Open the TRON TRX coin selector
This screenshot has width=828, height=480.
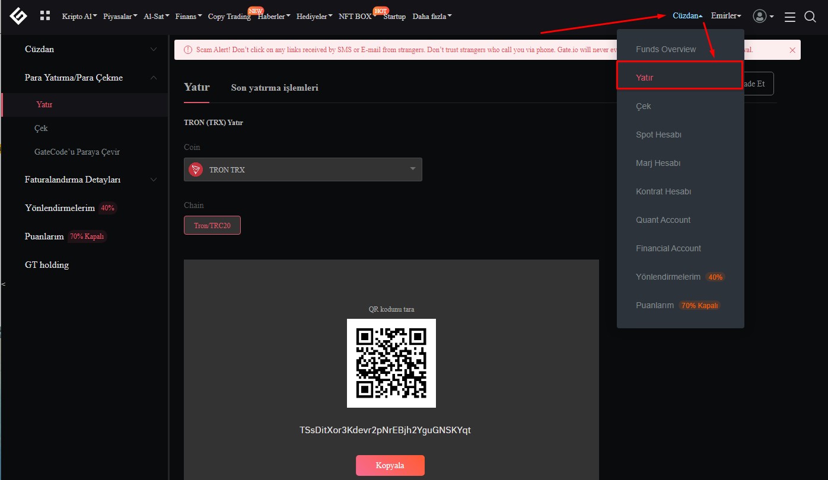[303, 169]
